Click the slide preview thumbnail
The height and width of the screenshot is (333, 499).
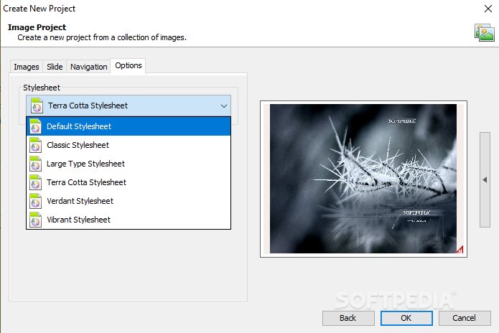(363, 179)
